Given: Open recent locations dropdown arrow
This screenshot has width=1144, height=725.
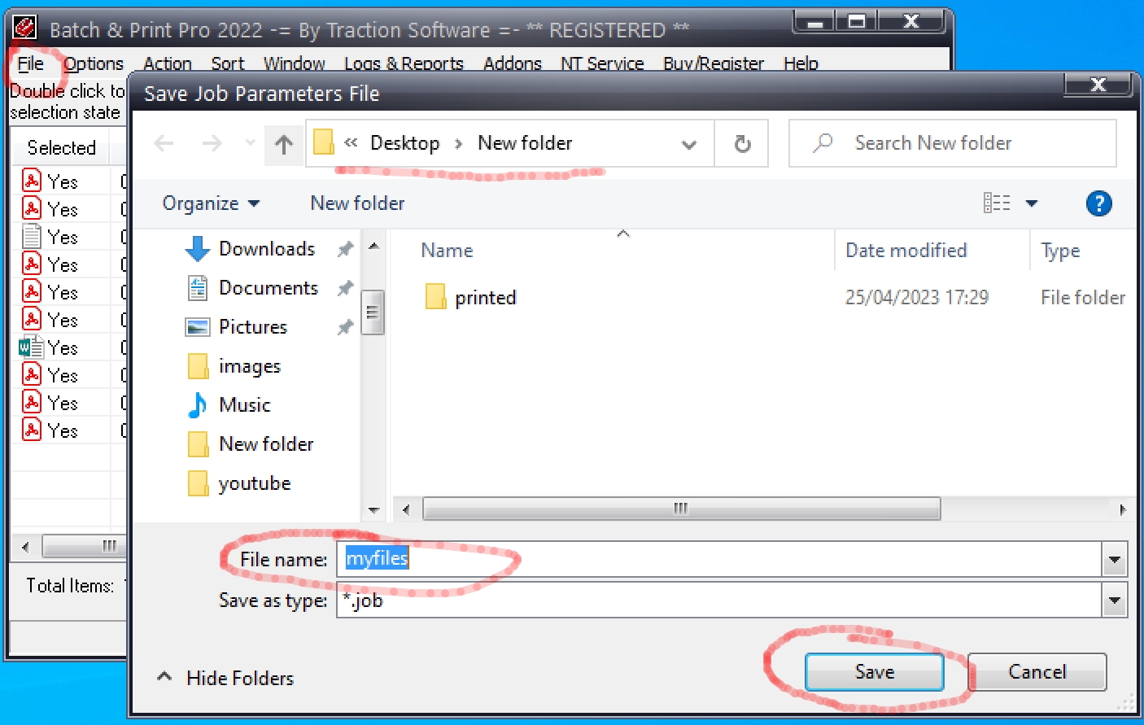Looking at the screenshot, I should pyautogui.click(x=250, y=143).
